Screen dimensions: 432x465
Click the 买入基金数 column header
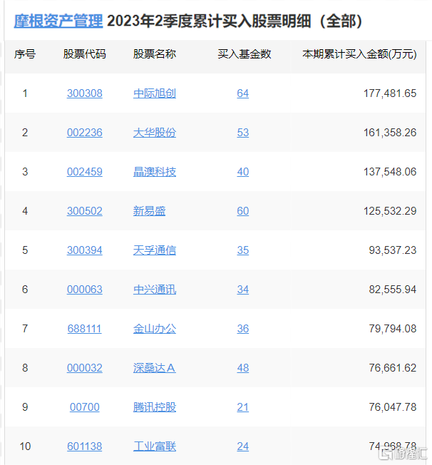[x=245, y=54]
